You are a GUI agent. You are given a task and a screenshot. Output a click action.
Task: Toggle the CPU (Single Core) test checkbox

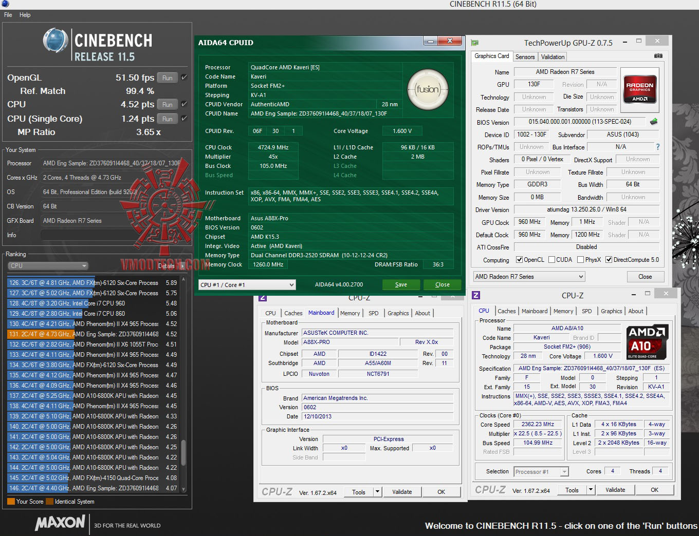(x=184, y=119)
